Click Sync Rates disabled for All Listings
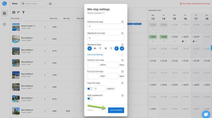212x118 pixels. point(197,4)
